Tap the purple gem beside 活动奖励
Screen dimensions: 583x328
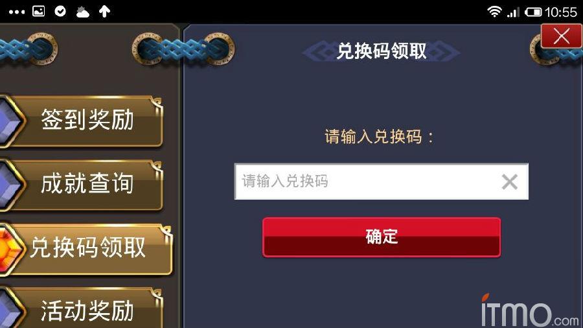(9, 309)
